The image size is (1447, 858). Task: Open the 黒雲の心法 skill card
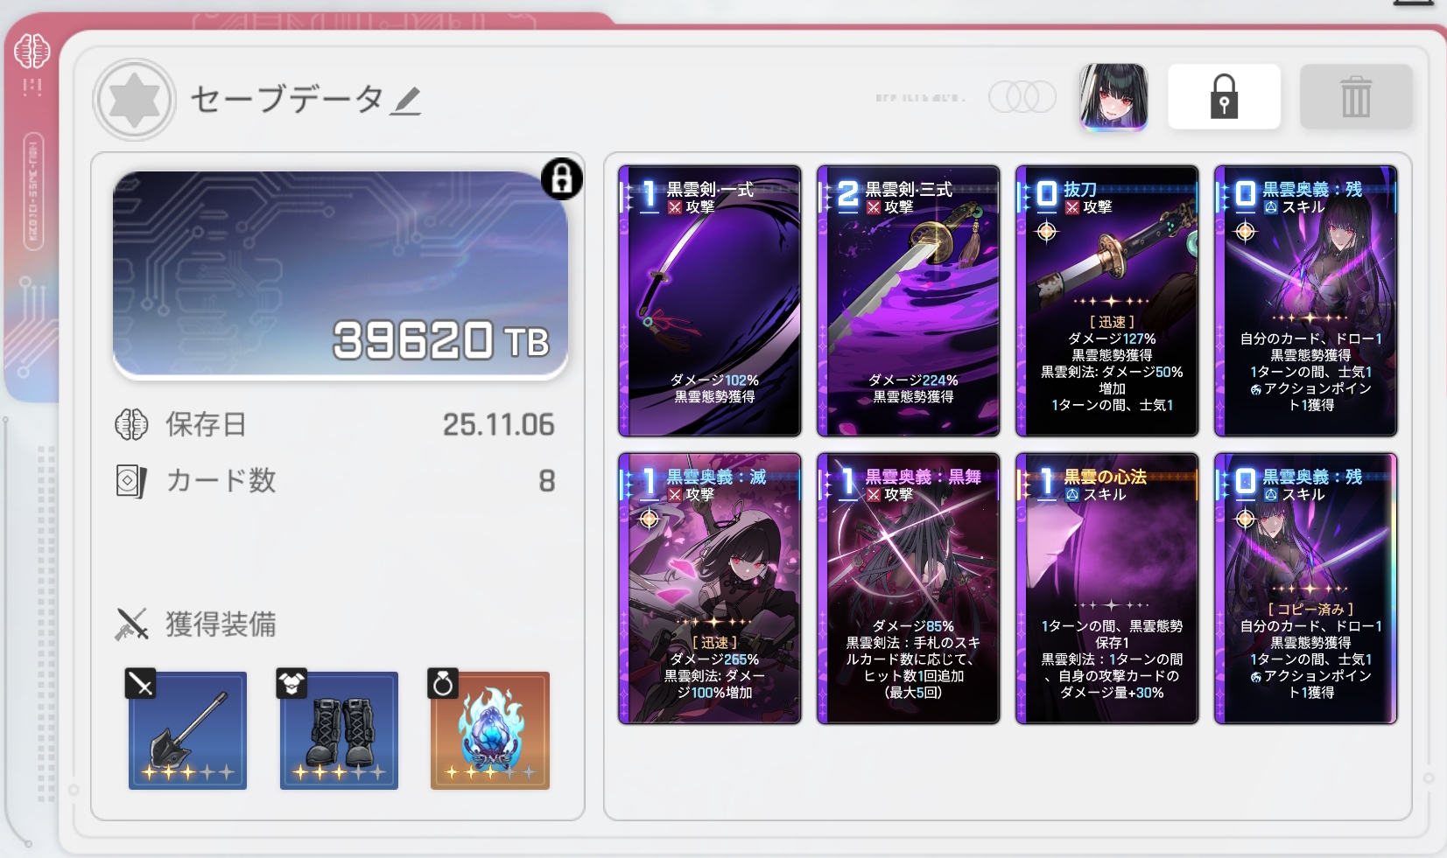coord(1107,589)
